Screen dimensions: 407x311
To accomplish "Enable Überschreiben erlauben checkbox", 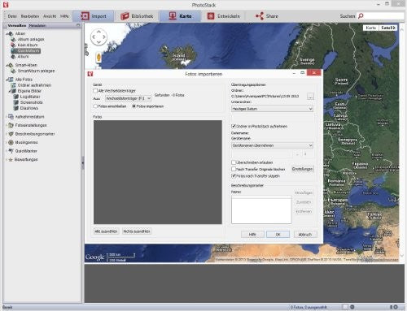I will coord(234,162).
